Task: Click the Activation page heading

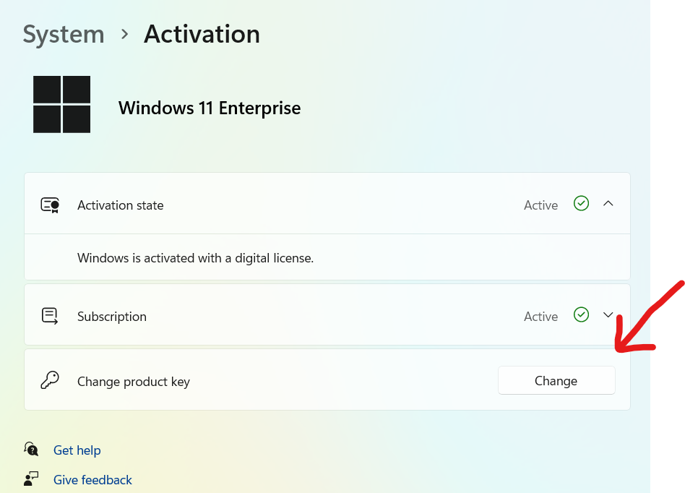Action: (202, 34)
